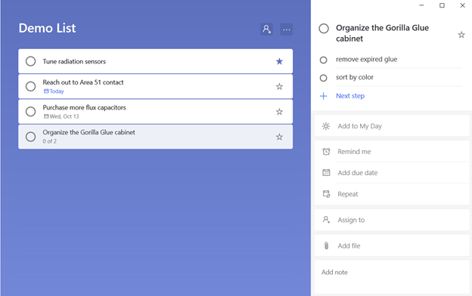Edit the remove expired glue step text

(x=366, y=60)
